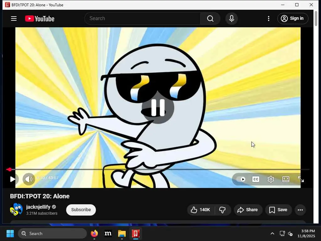
Task: Resume video with the play button
Action: pos(13,179)
